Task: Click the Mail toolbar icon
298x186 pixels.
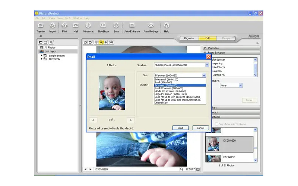Action: coord(76,28)
